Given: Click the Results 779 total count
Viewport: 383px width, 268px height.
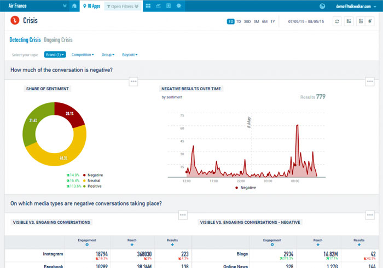Looking at the screenshot, I should coord(312,97).
